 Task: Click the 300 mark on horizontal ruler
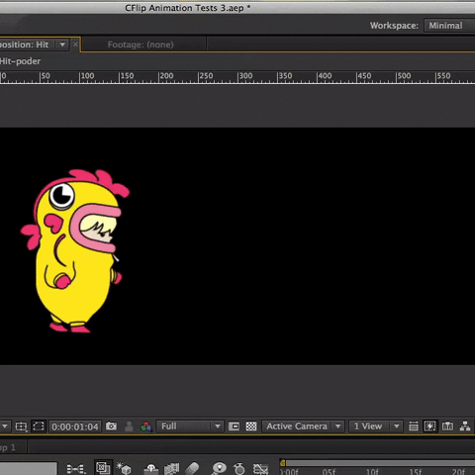245,76
